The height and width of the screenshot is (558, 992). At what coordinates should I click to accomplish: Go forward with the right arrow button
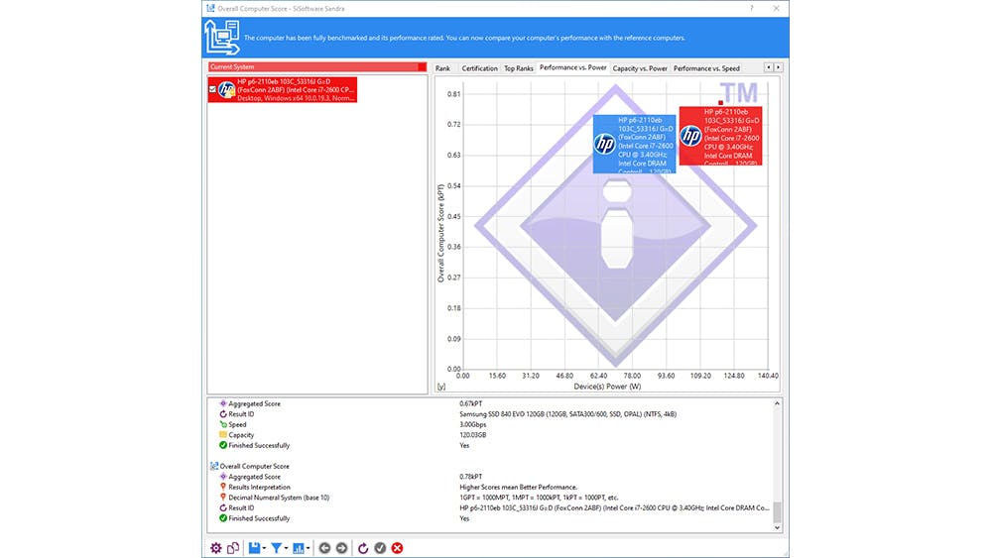click(341, 548)
